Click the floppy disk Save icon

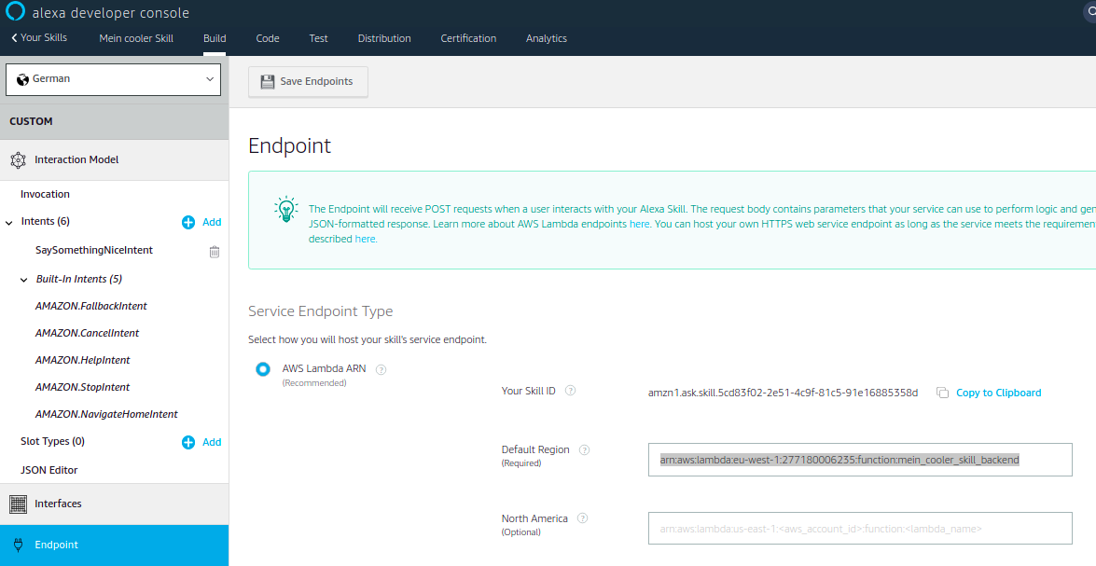click(267, 82)
